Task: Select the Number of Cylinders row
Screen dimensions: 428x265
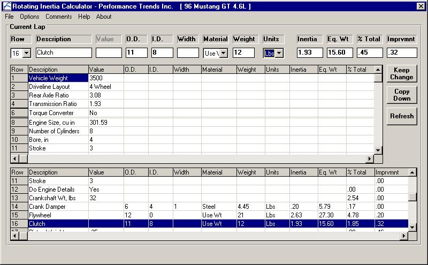Action: point(192,131)
